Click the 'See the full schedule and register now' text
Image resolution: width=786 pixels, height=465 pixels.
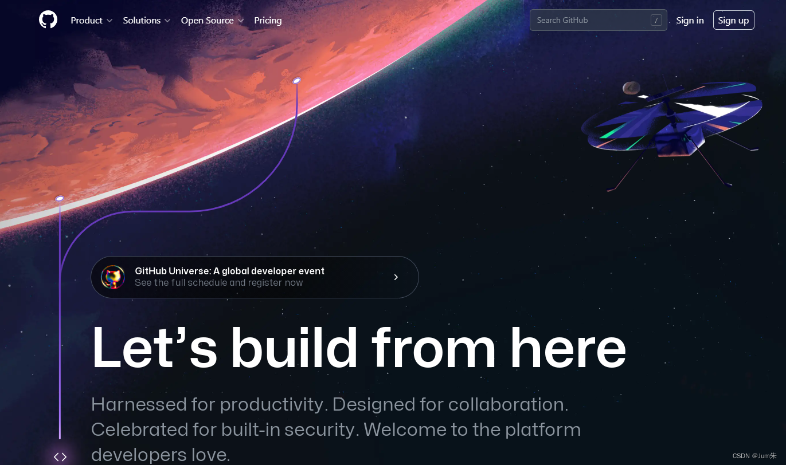pos(219,283)
